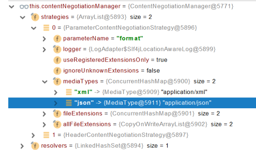The width and height of the screenshot is (256, 150).
Task: Click the field icon beside logger
Action: click(57, 49)
